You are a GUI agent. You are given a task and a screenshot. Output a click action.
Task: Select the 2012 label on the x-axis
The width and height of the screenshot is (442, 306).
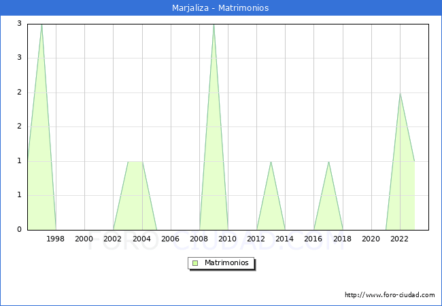(256, 239)
